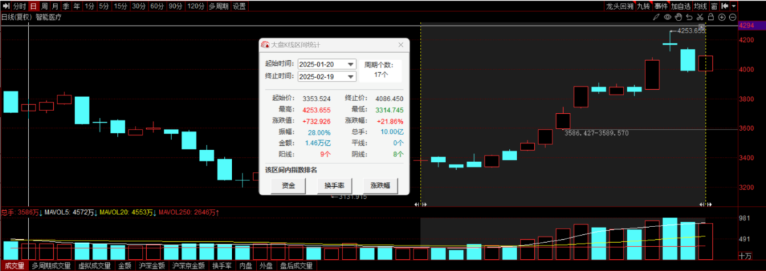Close the 大盘K线区间统计 dialog
This screenshot has width=766, height=271.
(401, 45)
